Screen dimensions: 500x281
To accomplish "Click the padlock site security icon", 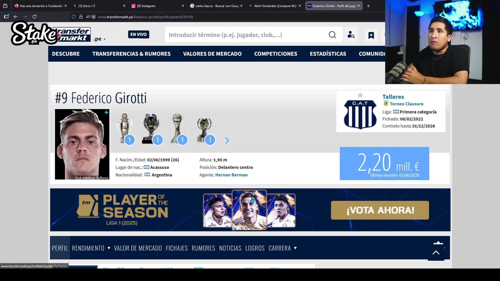I will (x=81, y=17).
